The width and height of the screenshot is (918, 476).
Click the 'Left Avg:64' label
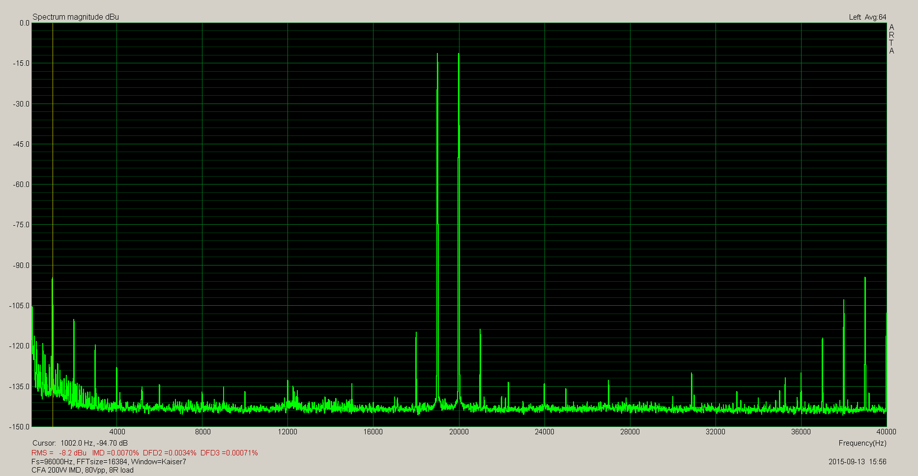tap(867, 17)
